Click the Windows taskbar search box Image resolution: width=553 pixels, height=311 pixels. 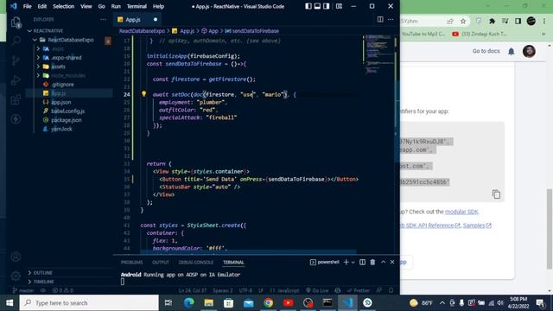89,303
